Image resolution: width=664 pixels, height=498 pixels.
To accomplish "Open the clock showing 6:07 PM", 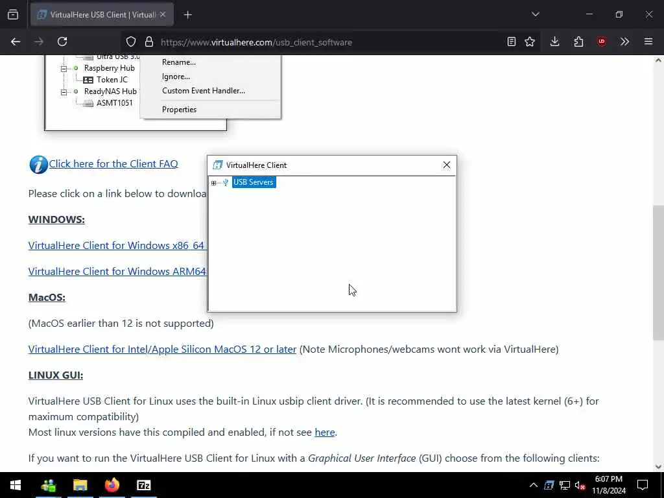I will pos(609,485).
